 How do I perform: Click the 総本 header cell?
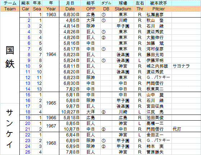click(26, 3)
